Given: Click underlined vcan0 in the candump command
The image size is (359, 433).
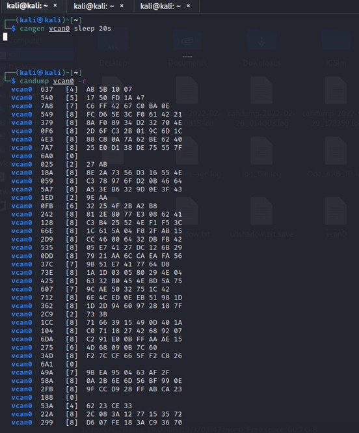Looking at the screenshot, I should click(x=64, y=81).
